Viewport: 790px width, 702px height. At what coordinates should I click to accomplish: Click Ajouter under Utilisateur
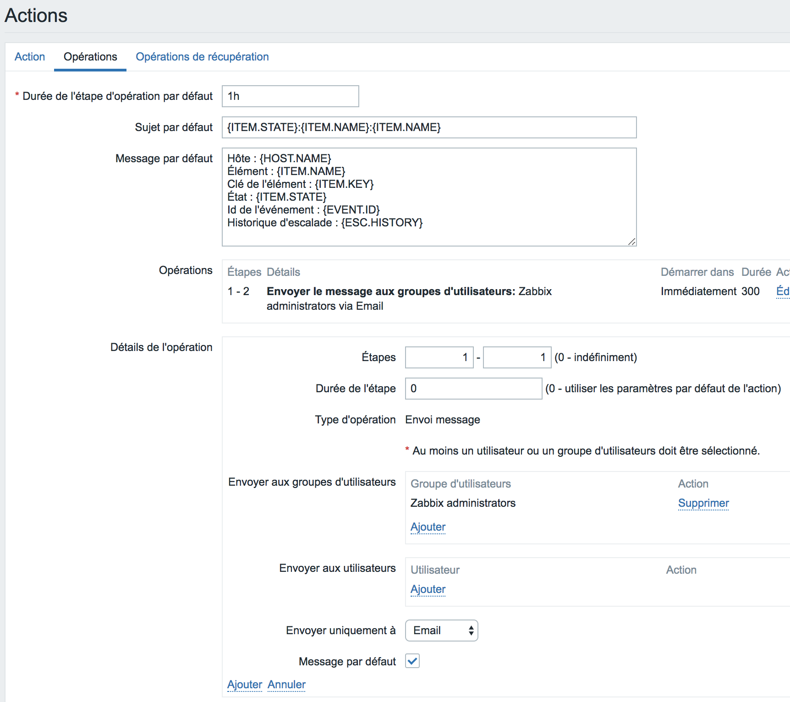(x=428, y=589)
